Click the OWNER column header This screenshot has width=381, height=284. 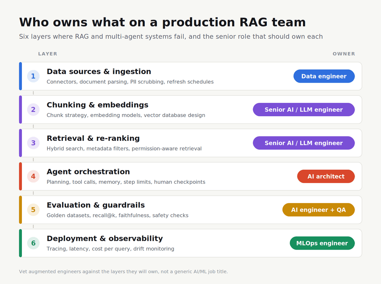point(344,54)
